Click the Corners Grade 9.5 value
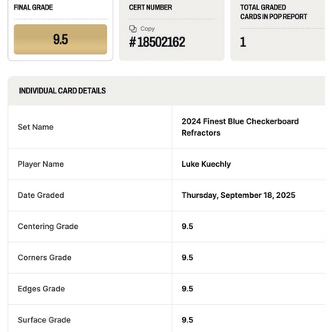Screen dimensions: 332x332 point(188,258)
